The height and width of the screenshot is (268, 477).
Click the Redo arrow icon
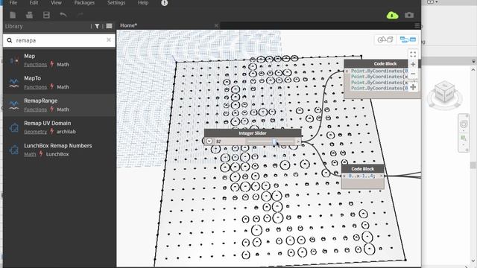80,15
